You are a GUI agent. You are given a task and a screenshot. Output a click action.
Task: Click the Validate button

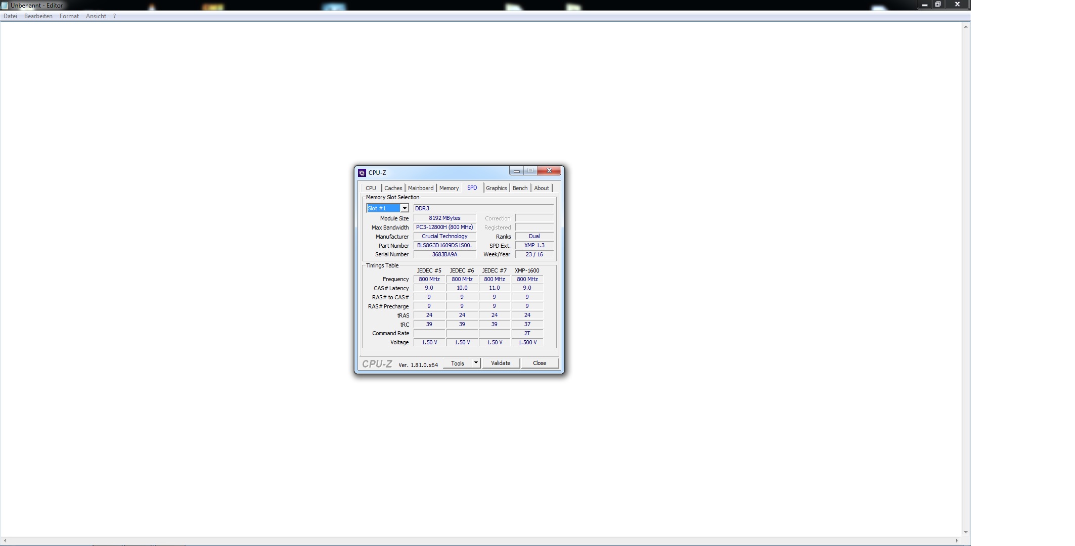coord(501,363)
